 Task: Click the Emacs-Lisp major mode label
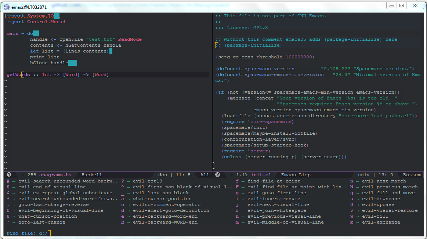click(296, 175)
